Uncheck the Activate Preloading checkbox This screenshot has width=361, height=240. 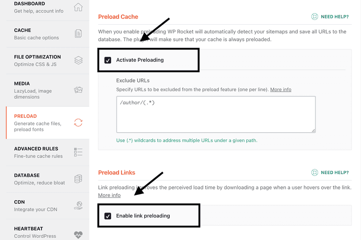tap(108, 60)
